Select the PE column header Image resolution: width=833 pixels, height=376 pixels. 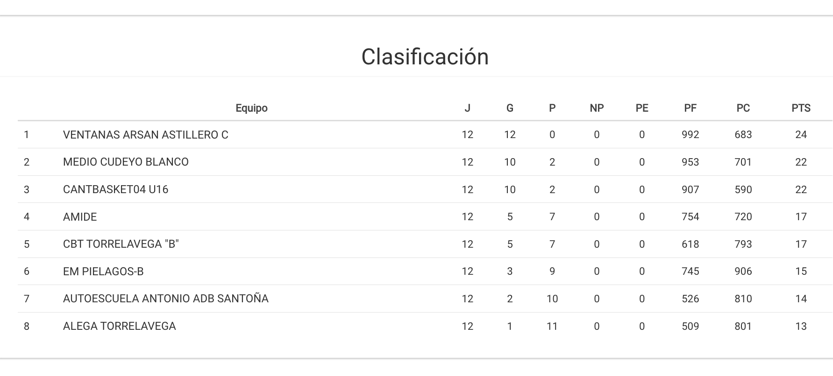(x=642, y=108)
